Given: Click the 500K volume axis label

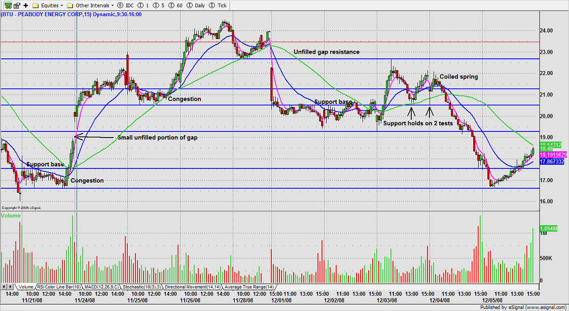Looking at the screenshot, I should click(x=546, y=258).
